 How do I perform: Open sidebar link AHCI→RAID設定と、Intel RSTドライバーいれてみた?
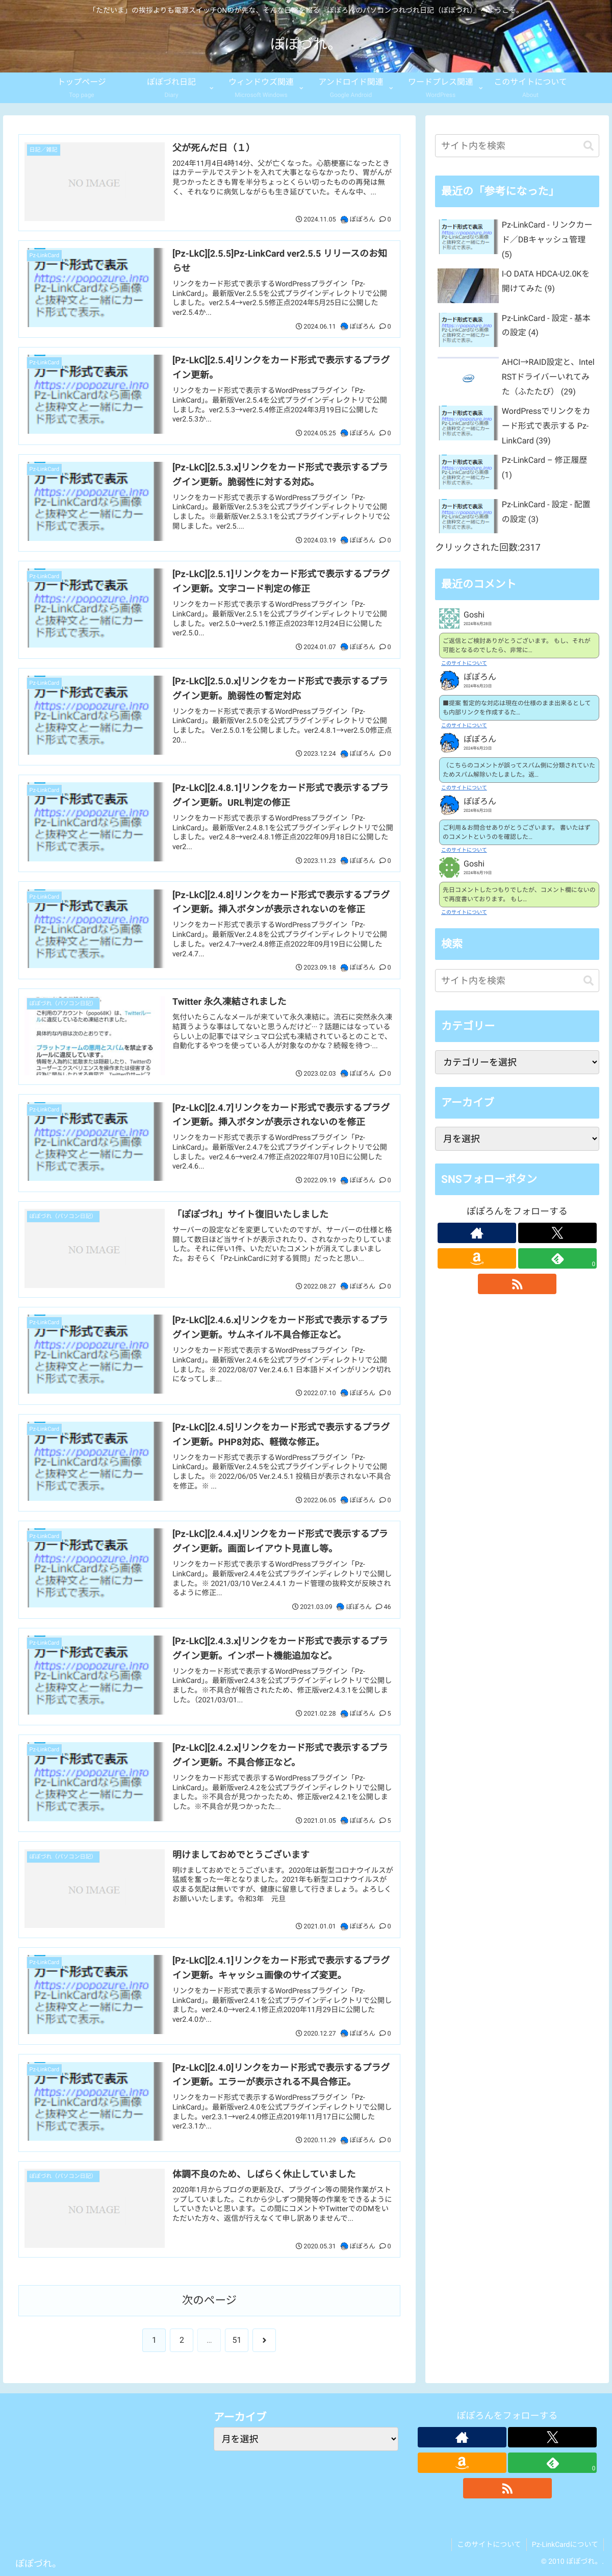tap(548, 377)
